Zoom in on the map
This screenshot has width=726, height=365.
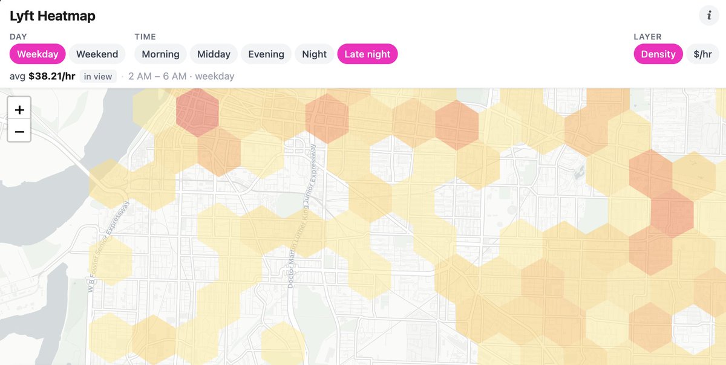tap(19, 110)
